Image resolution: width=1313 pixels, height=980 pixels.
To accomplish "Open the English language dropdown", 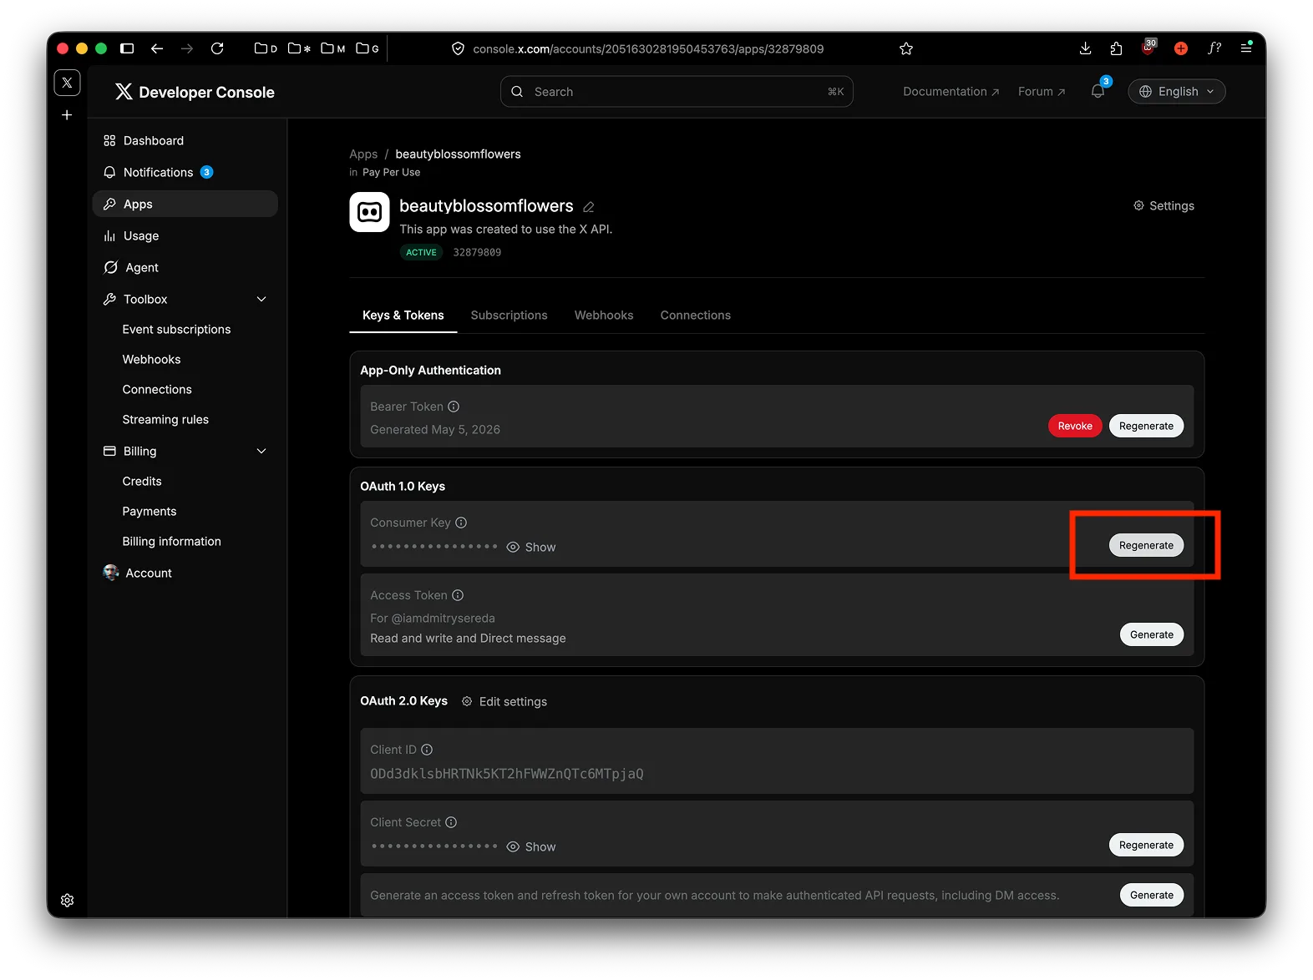I will 1177,92.
